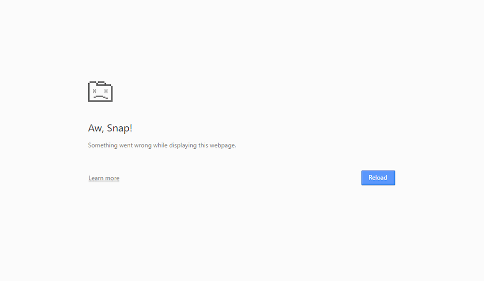Click the Reload label text on blue button

click(378, 178)
